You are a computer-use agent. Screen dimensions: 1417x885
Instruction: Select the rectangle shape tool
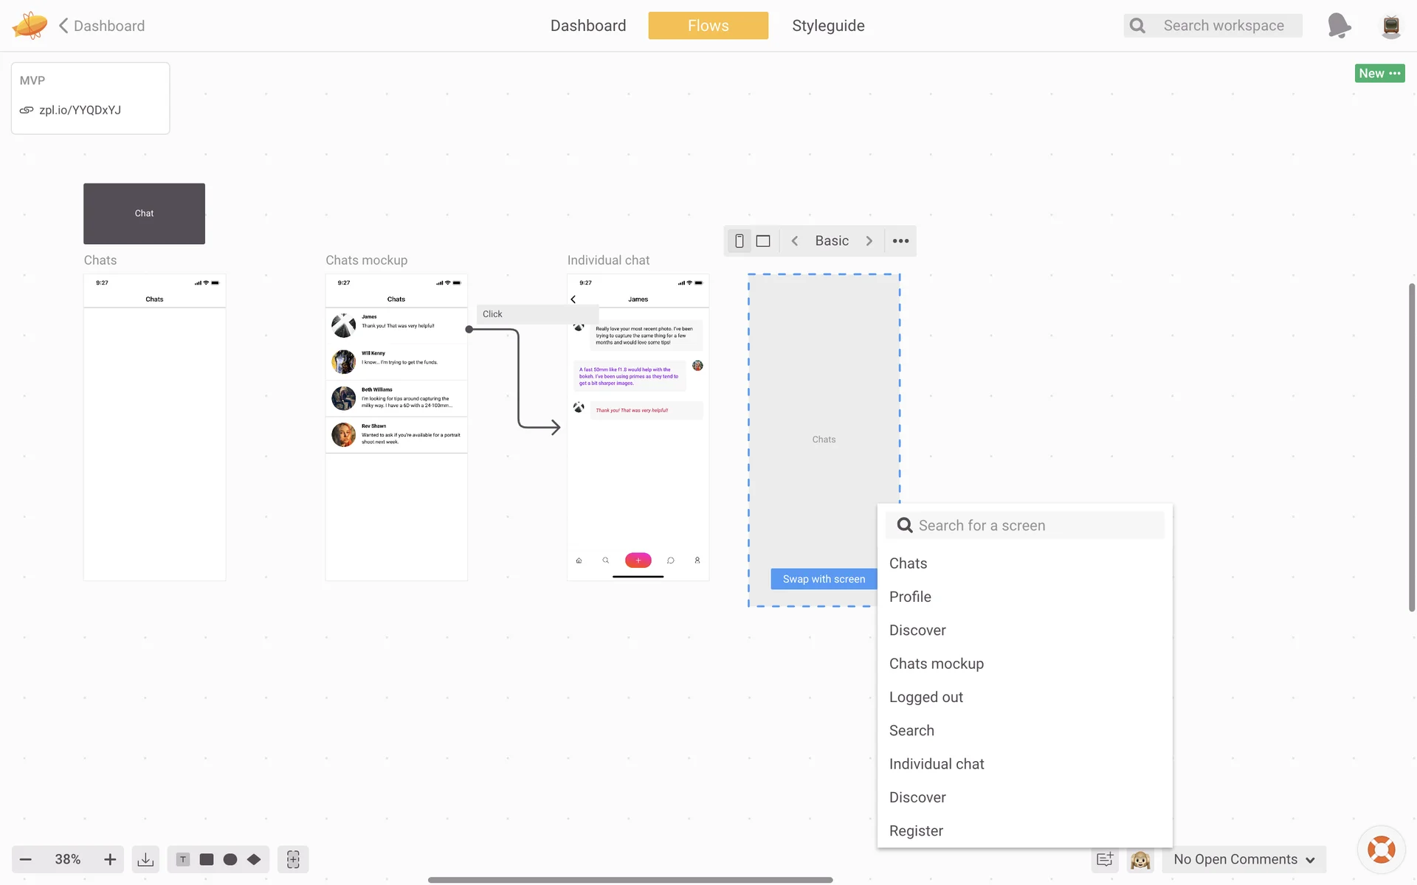[x=207, y=859]
